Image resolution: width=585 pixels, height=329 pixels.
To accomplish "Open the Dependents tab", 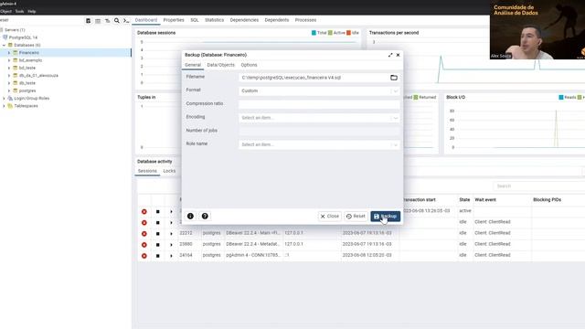I will pos(276,20).
